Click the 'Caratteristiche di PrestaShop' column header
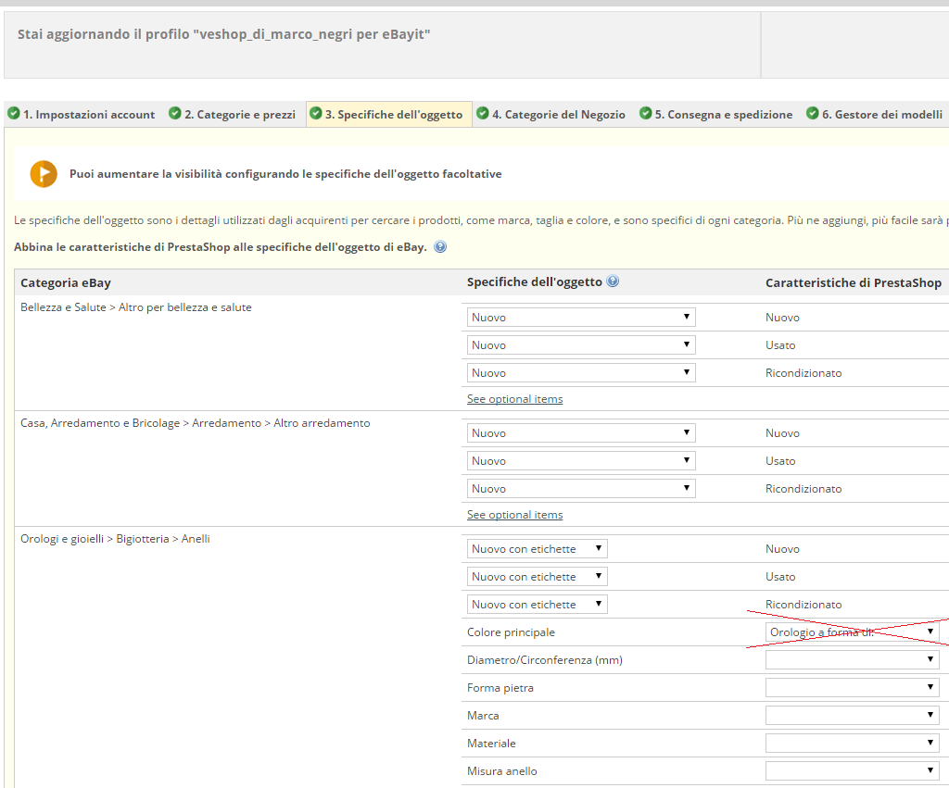 (854, 283)
